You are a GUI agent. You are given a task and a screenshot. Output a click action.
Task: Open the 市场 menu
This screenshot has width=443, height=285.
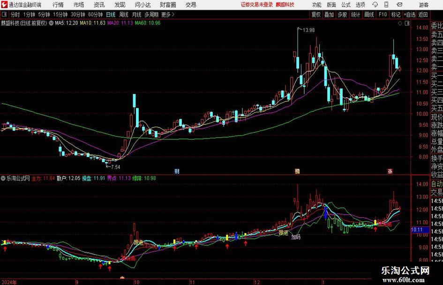click(79, 5)
